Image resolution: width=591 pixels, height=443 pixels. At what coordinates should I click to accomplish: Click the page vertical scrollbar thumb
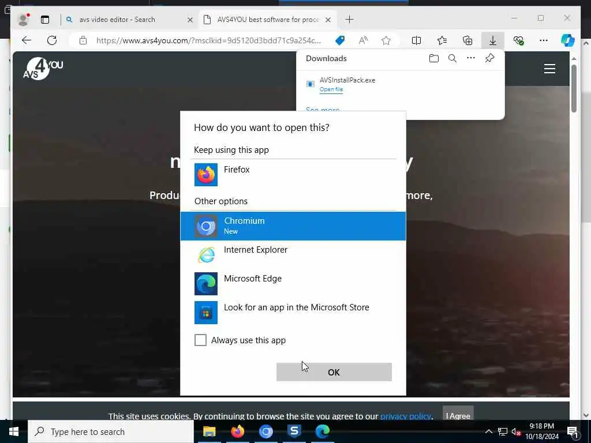pos(574,88)
